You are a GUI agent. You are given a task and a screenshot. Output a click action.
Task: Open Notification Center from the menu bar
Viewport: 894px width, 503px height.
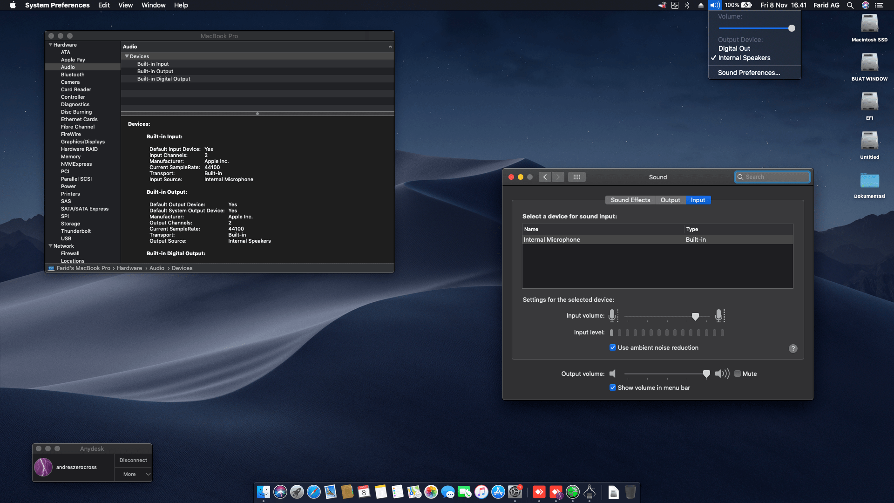[880, 5]
